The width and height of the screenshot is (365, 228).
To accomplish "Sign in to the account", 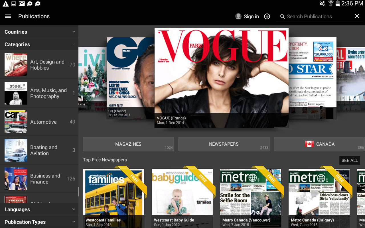I will point(251,17).
